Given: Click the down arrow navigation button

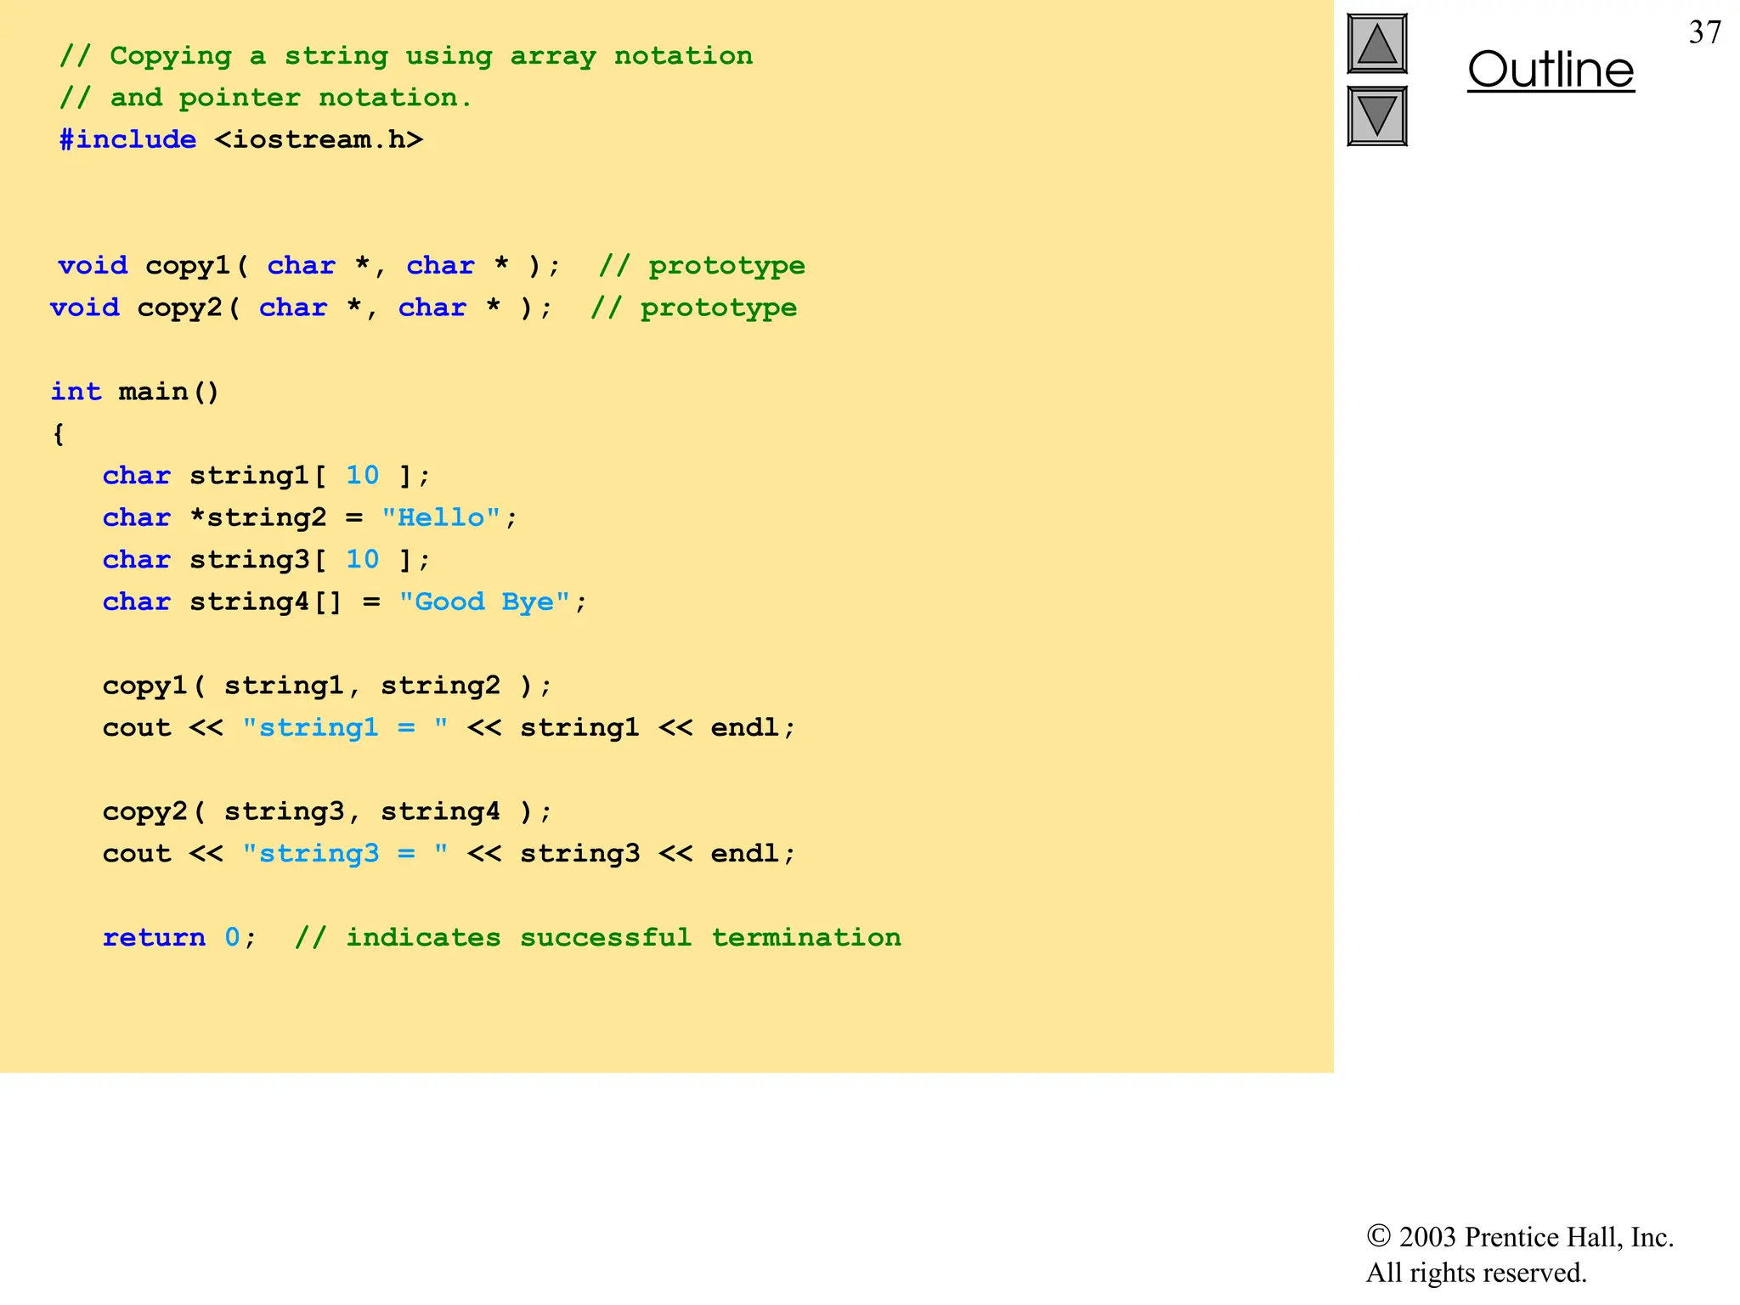Looking at the screenshot, I should pyautogui.click(x=1377, y=116).
